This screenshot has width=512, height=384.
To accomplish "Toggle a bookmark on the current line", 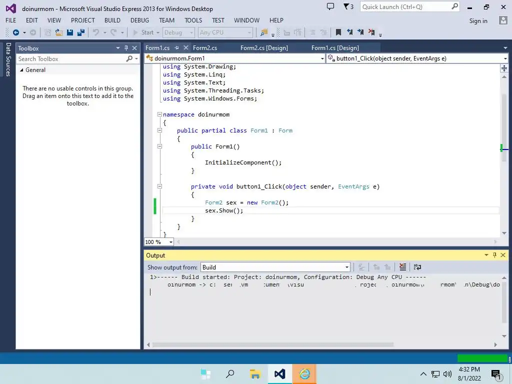I will (338, 32).
